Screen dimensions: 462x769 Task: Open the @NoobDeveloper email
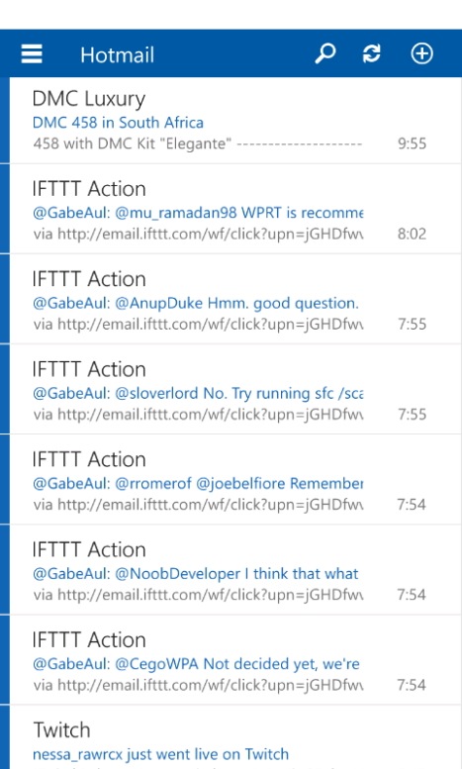235,570
